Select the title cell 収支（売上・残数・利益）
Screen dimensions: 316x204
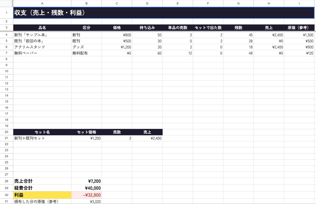(x=164, y=13)
